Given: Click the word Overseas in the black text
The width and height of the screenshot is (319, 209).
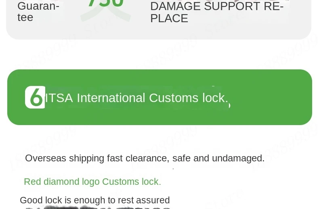Looking at the screenshot, I should (x=46, y=158).
